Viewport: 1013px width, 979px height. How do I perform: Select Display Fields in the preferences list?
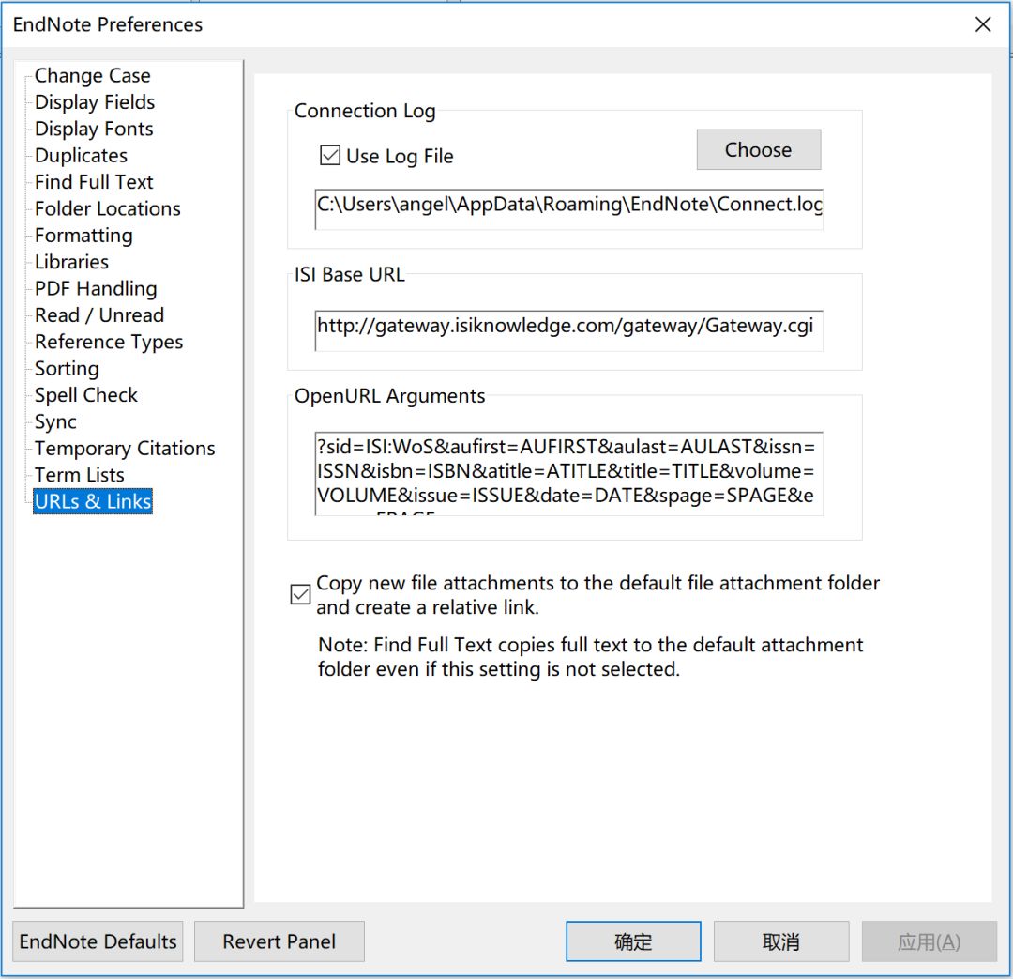point(95,102)
